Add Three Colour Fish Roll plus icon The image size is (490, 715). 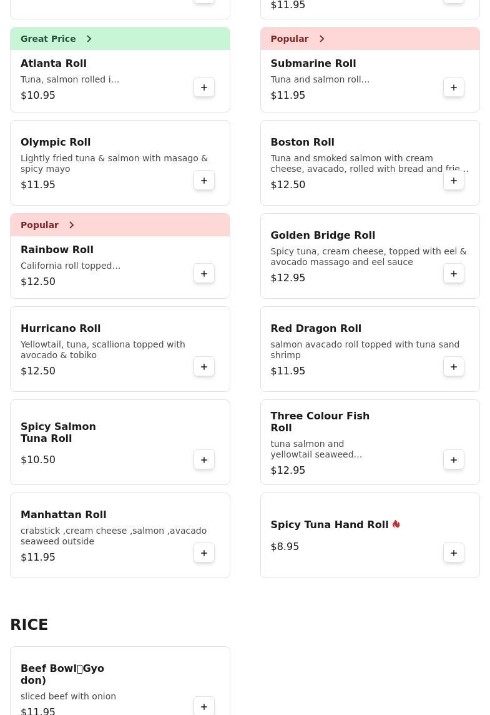[454, 459]
